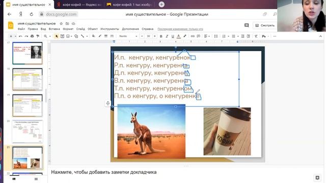Select slide 19 thumbnail
Screen dimensions: 326x183
coord(28,105)
